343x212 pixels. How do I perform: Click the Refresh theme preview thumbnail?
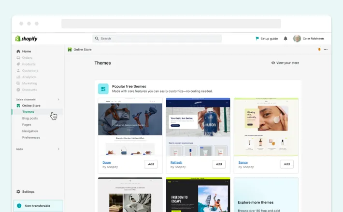pos(198,127)
